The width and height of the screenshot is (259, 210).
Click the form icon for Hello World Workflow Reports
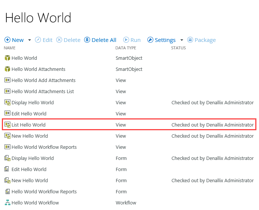point(7,192)
